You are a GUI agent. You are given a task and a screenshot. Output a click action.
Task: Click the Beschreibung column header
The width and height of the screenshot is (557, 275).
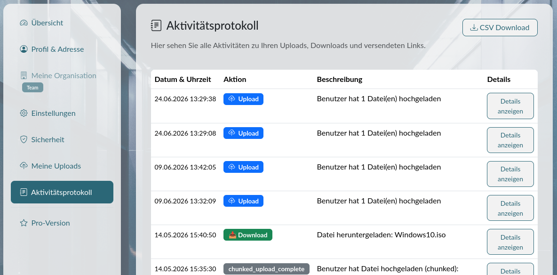click(340, 79)
